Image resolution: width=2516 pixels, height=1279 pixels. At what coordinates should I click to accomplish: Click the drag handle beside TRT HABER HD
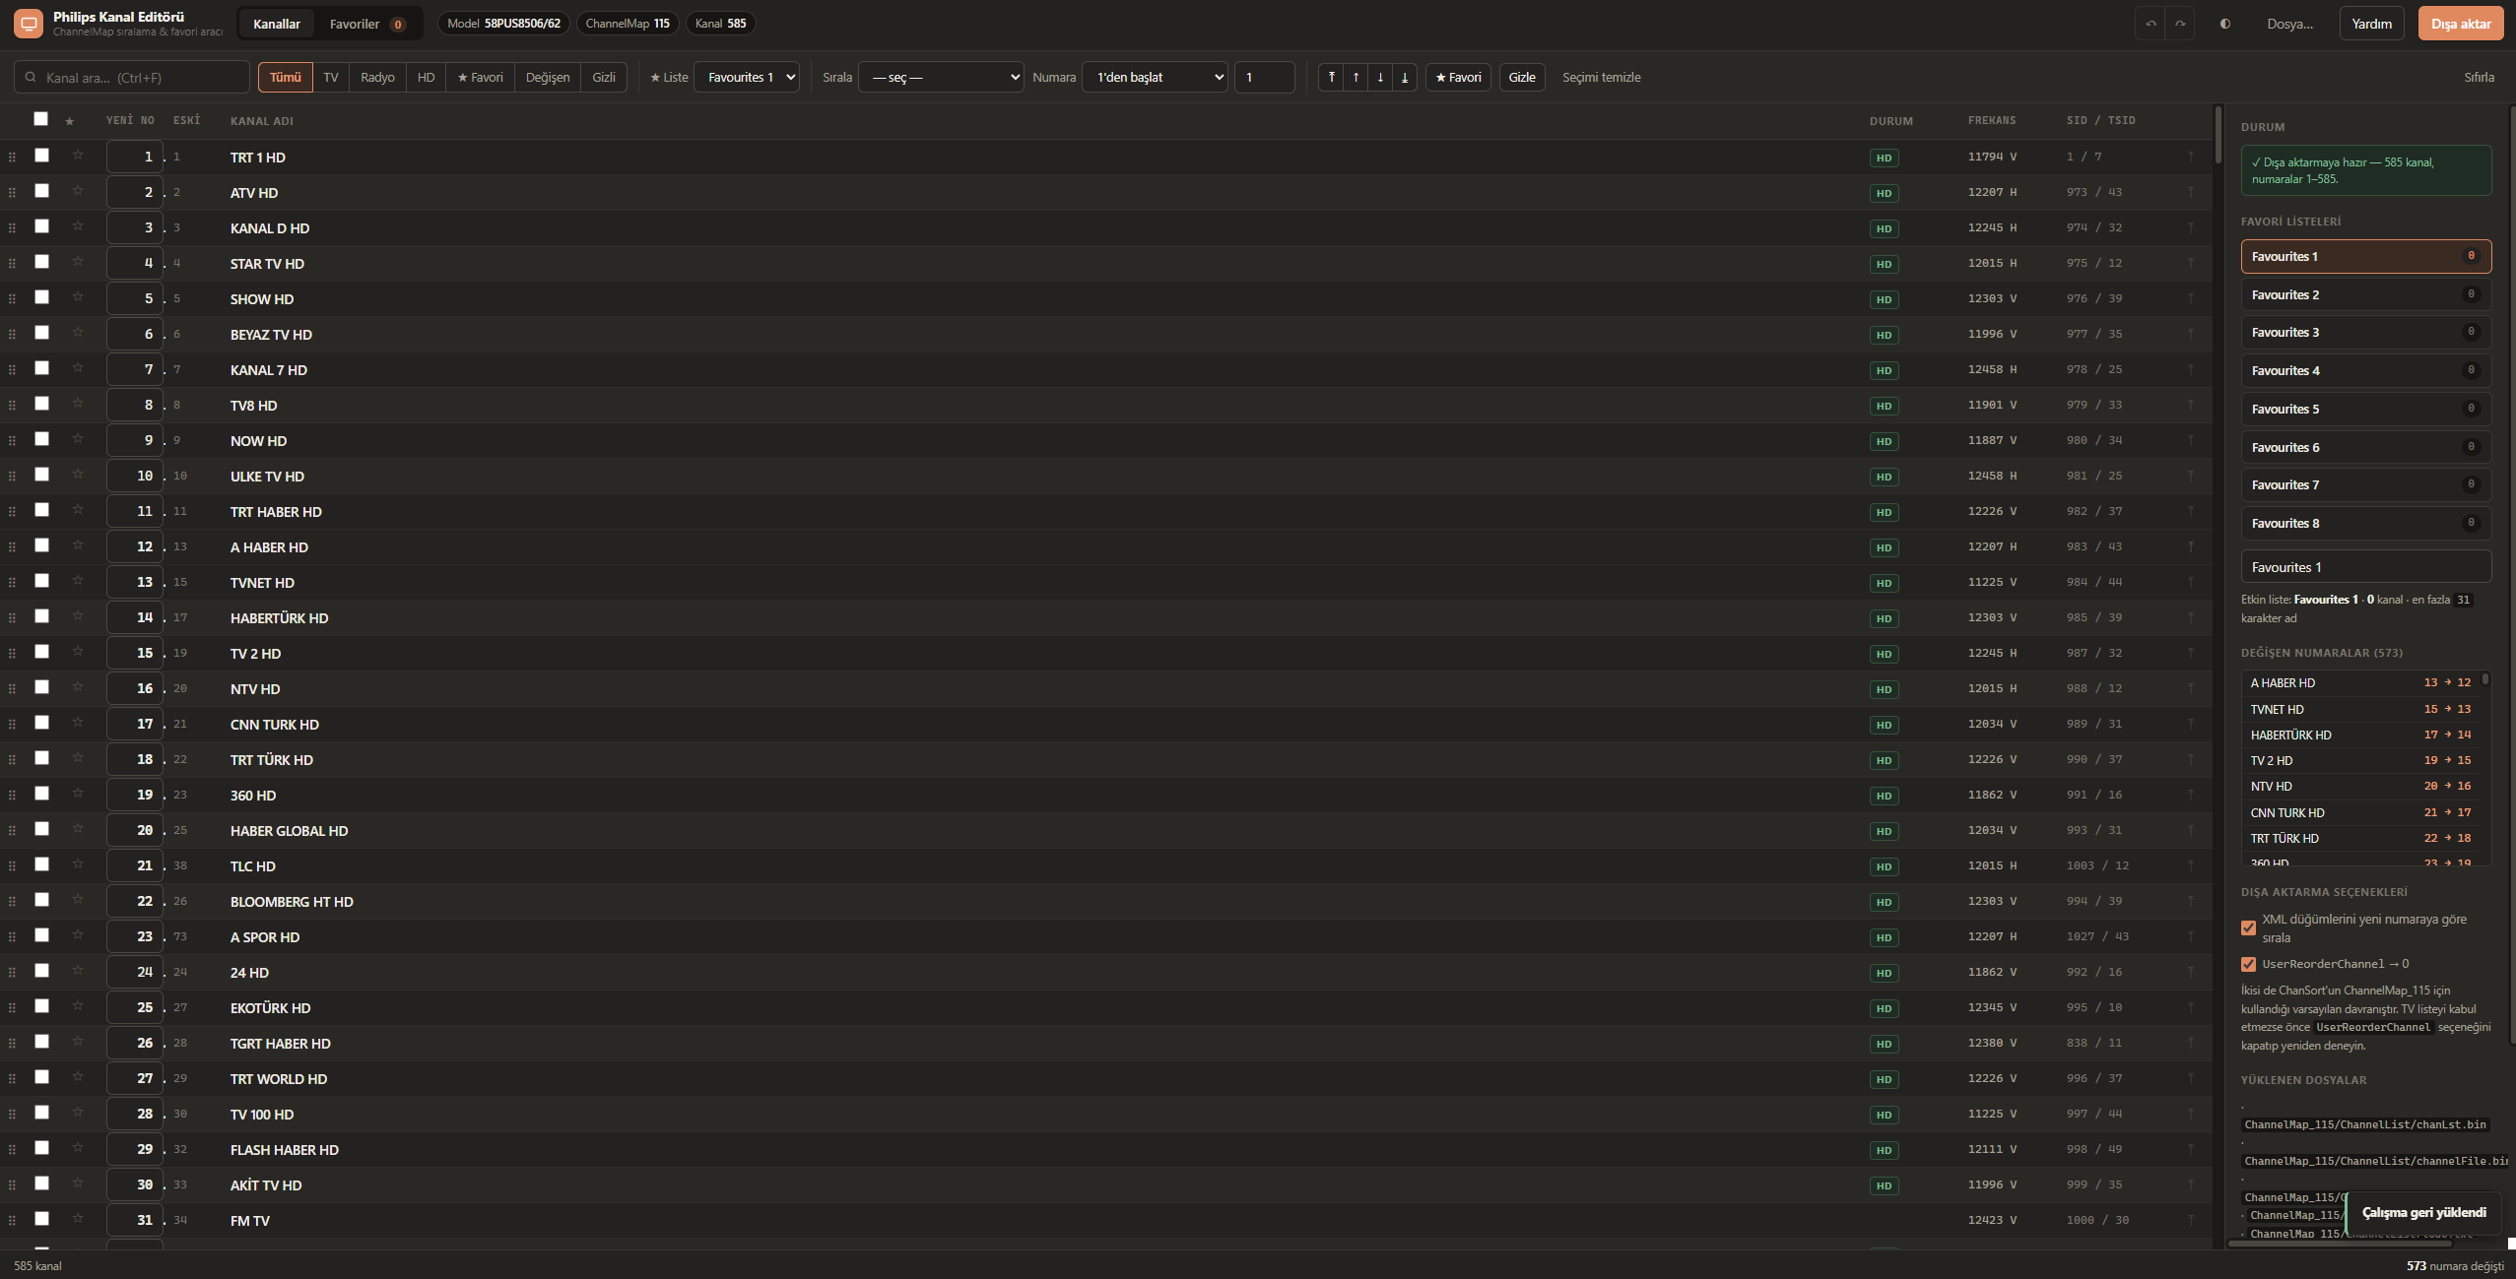pyautogui.click(x=12, y=512)
